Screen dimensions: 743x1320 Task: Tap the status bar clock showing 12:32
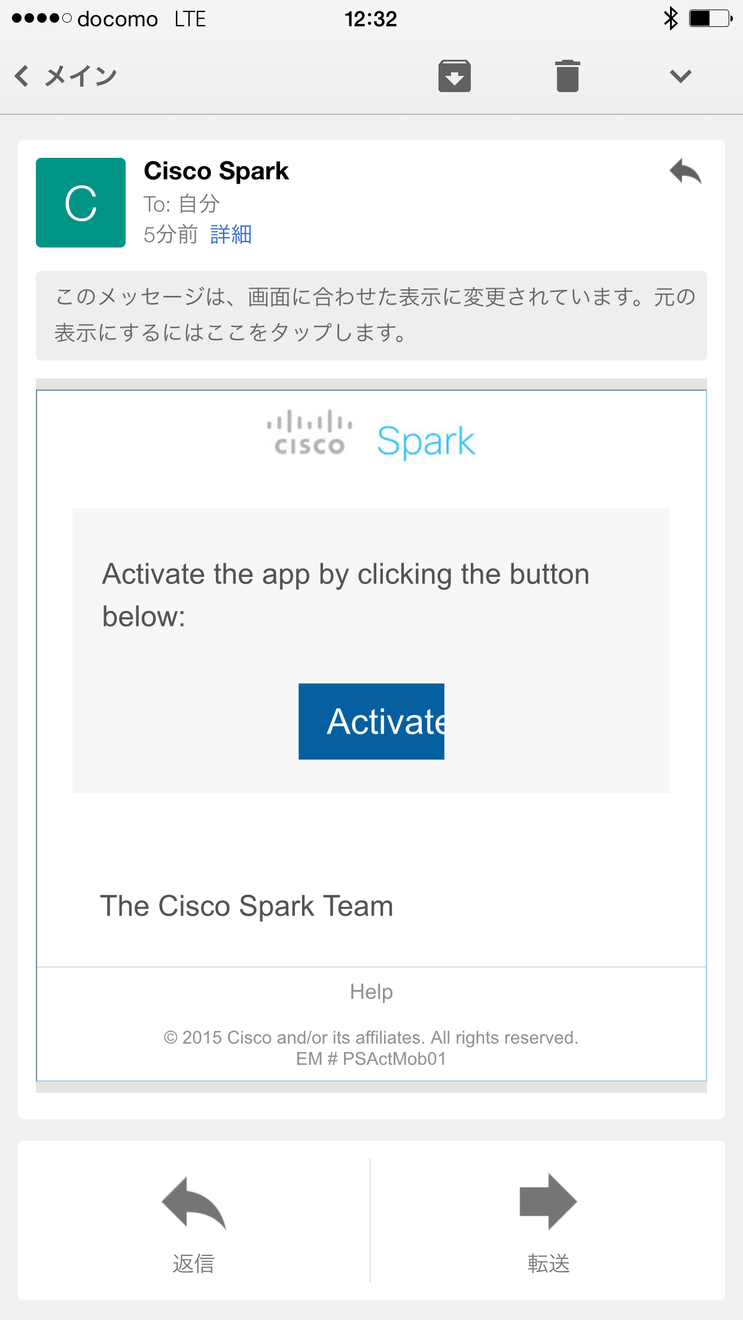371,19
